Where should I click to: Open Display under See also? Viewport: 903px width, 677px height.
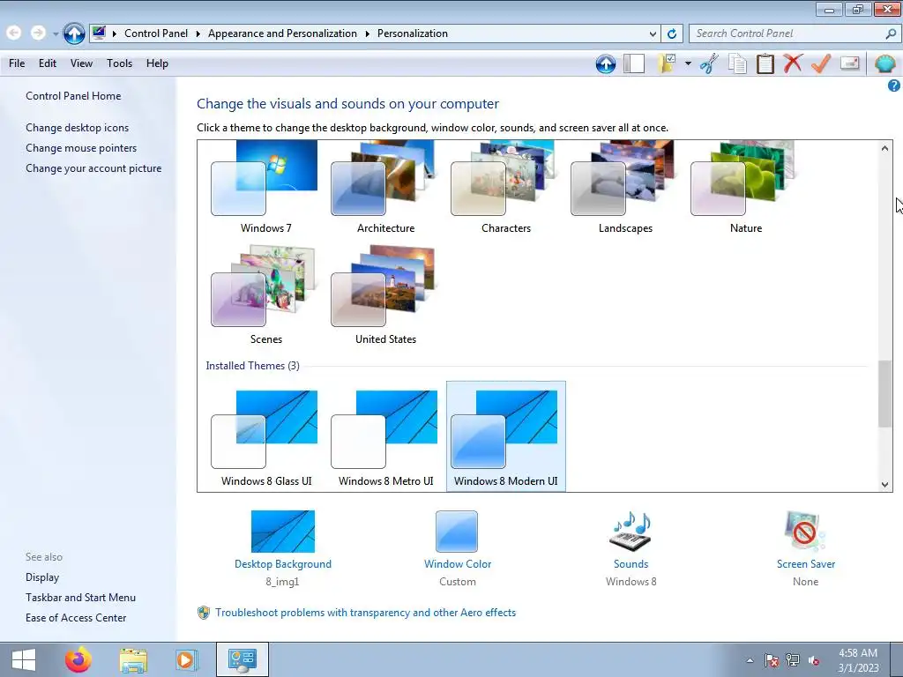(x=42, y=577)
